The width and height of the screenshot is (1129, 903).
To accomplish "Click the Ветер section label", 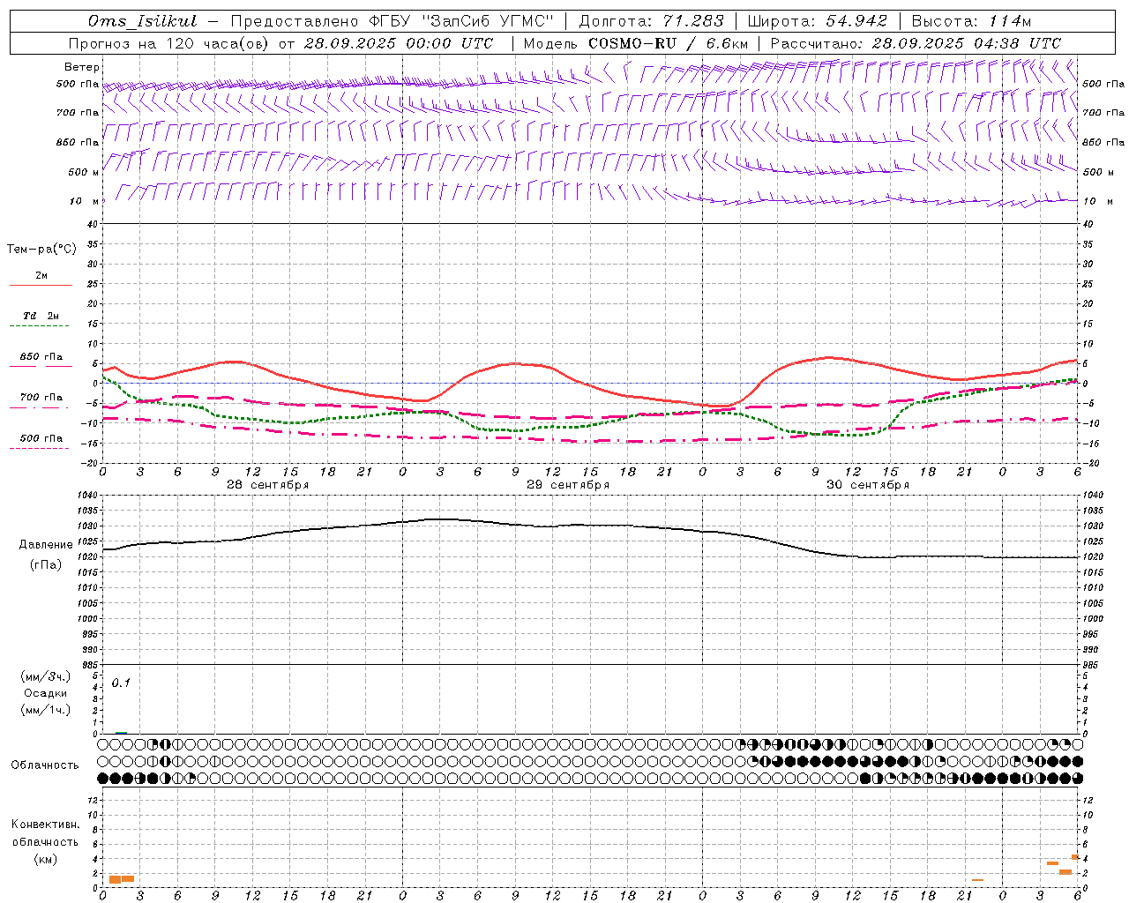I will (x=82, y=67).
